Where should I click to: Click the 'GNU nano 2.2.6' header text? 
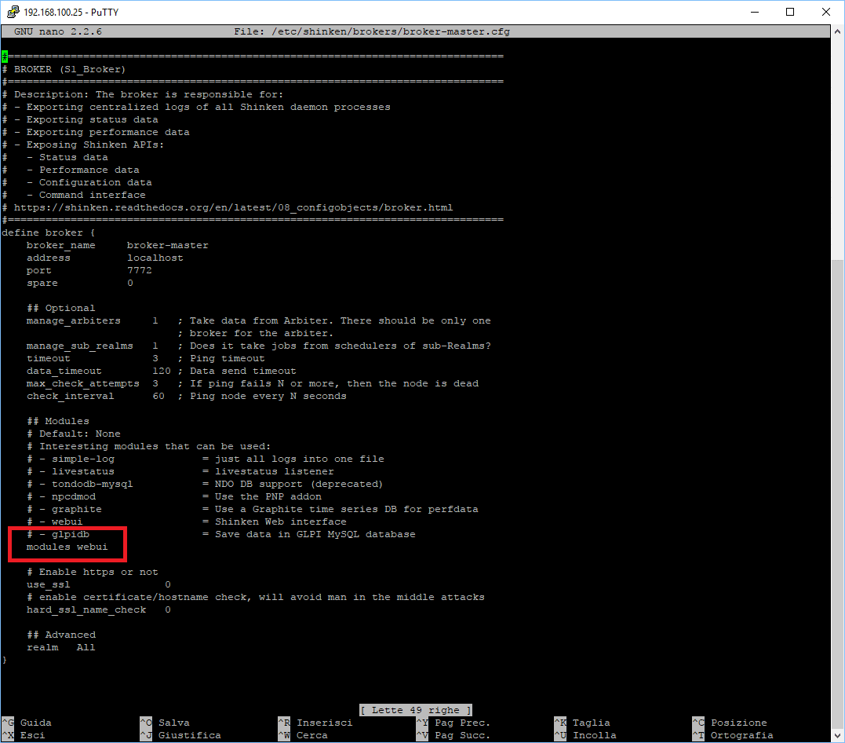tap(57, 31)
